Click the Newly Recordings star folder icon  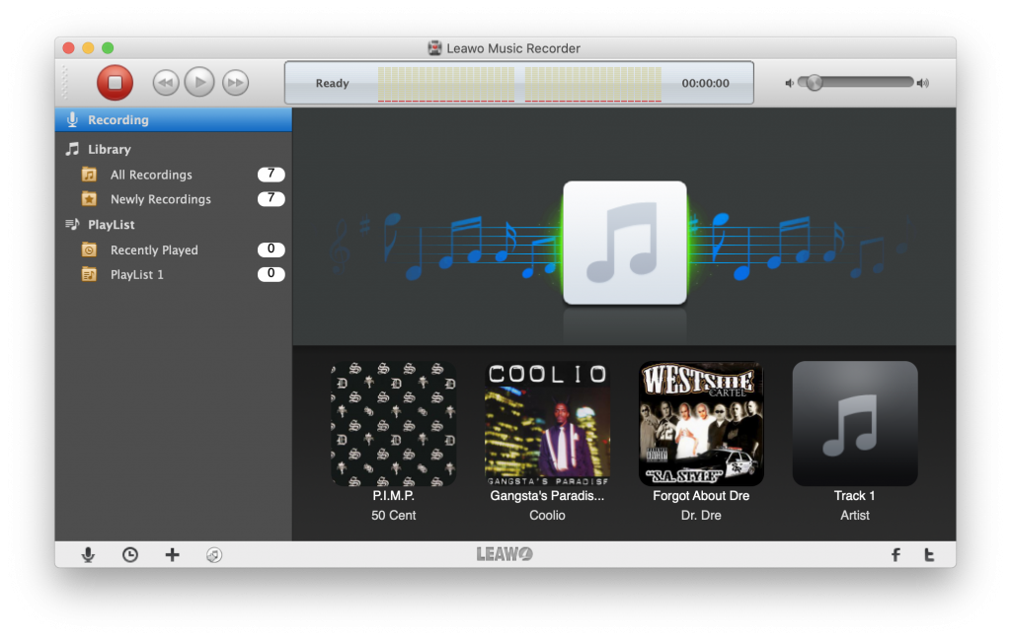(89, 199)
